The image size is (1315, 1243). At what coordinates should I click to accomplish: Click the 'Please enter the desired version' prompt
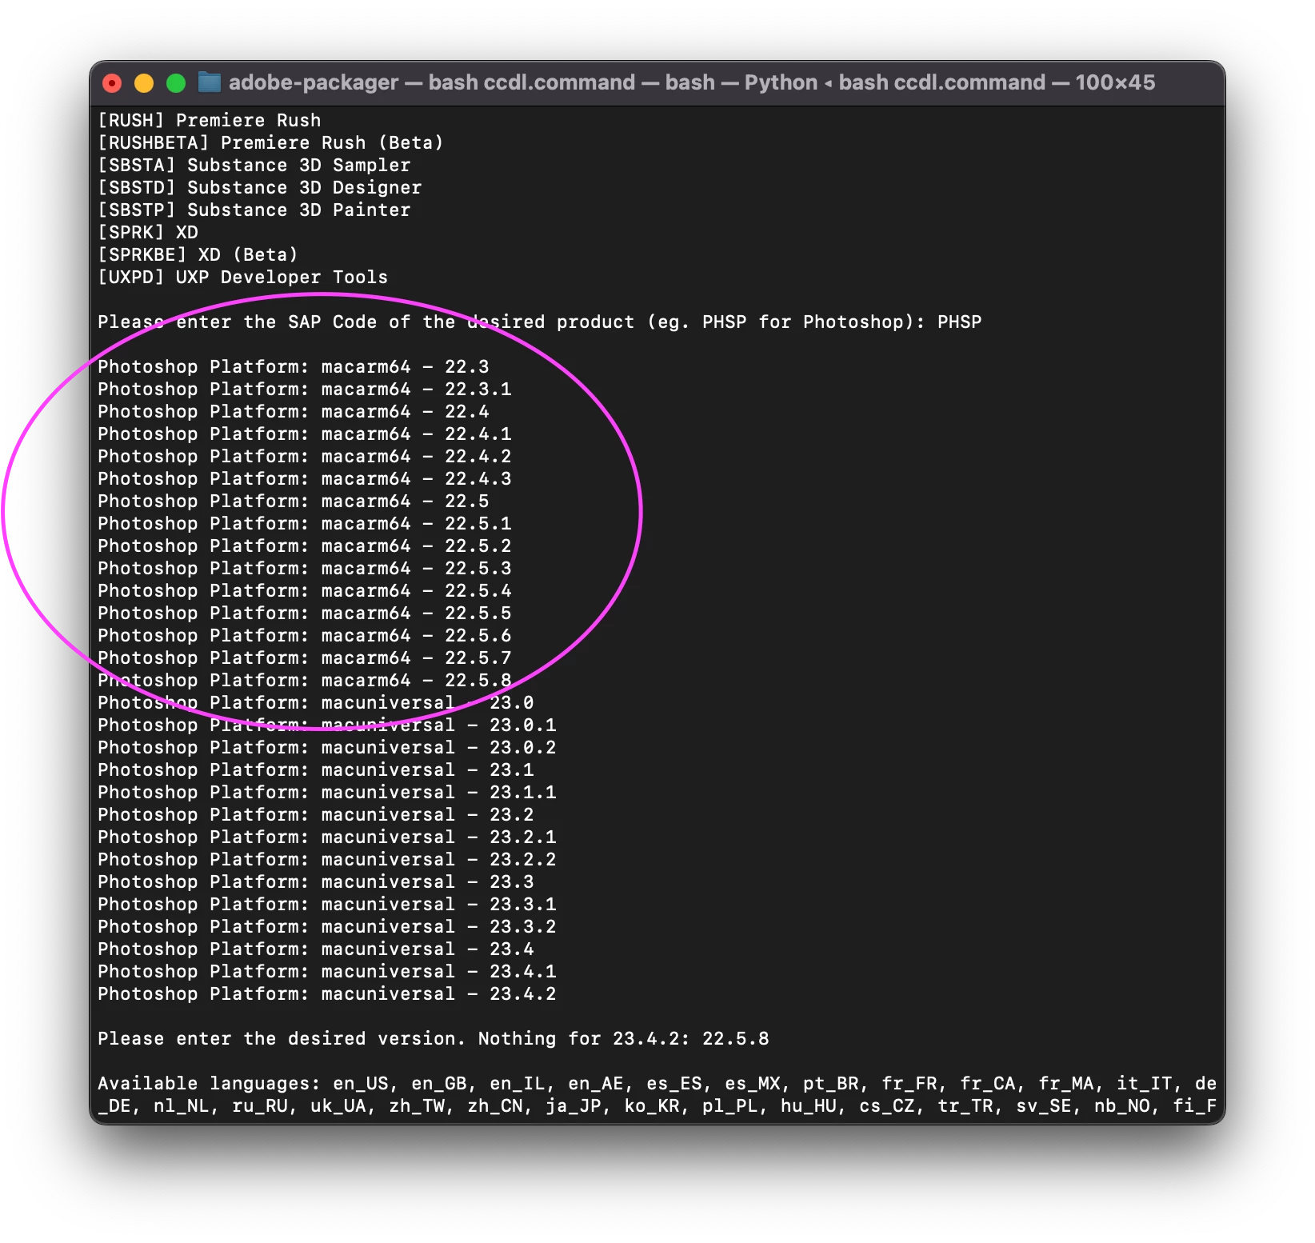pos(434,1039)
